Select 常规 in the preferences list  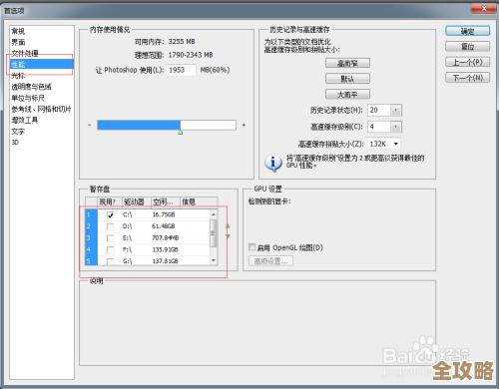point(18,31)
